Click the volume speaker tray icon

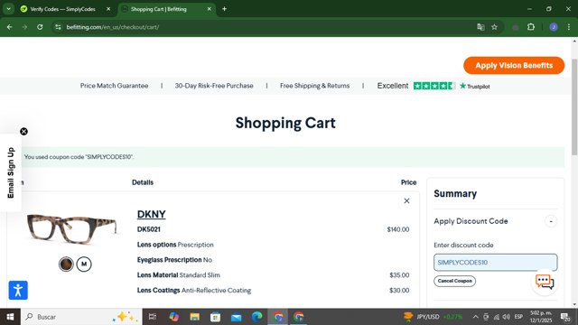pyautogui.click(x=507, y=317)
